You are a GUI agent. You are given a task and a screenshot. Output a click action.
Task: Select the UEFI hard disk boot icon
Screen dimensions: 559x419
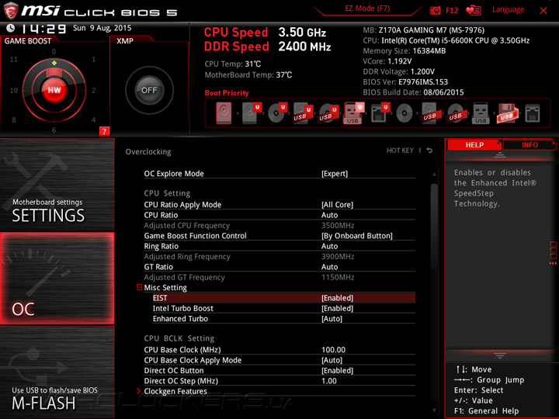tap(252, 113)
